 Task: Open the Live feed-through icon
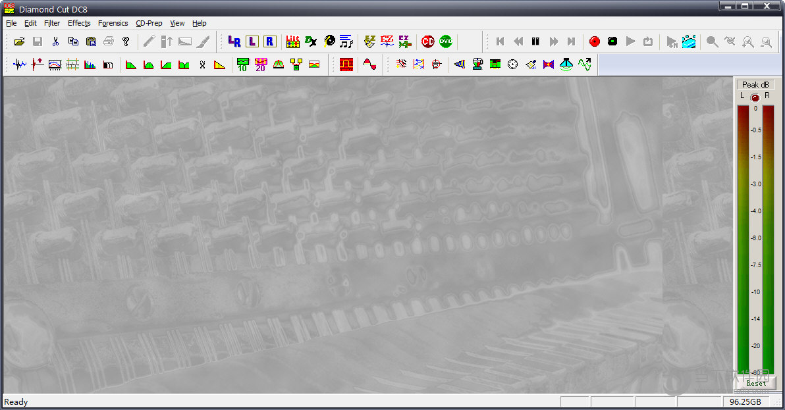[294, 41]
